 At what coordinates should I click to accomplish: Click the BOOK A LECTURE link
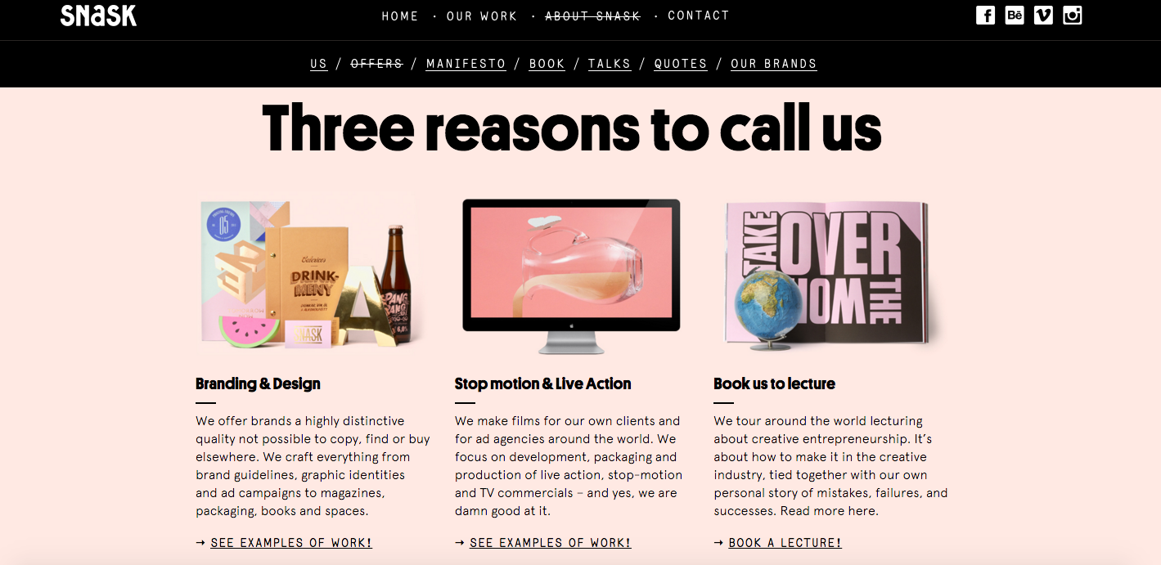point(785,543)
